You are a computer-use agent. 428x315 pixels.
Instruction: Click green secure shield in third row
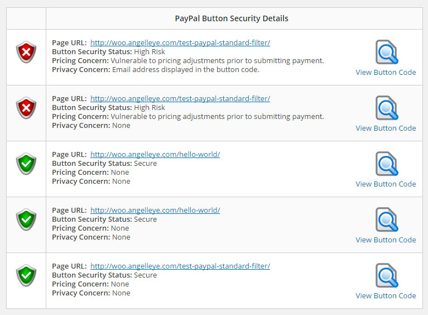(26, 164)
